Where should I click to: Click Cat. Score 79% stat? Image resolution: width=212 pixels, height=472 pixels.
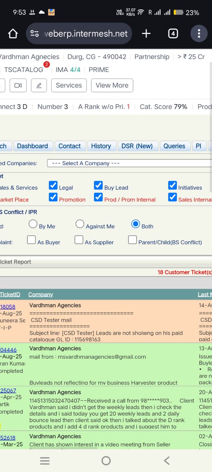pyautogui.click(x=163, y=107)
